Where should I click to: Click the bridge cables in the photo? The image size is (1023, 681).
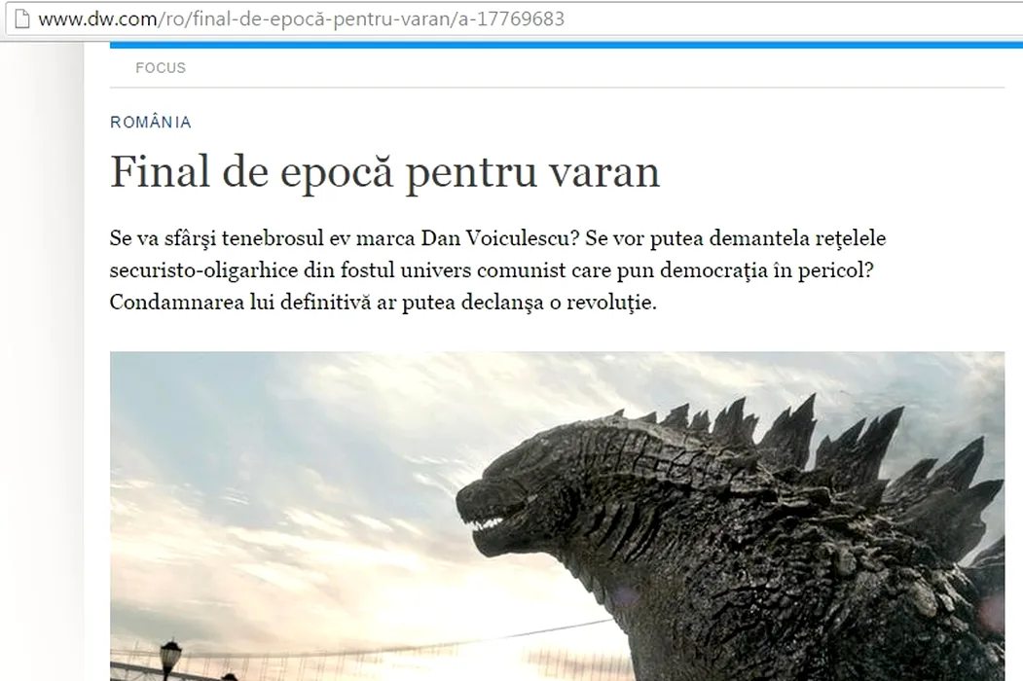(389, 642)
